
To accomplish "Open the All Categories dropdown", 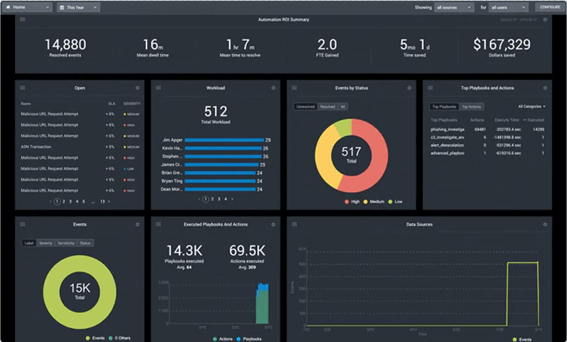I will (532, 106).
